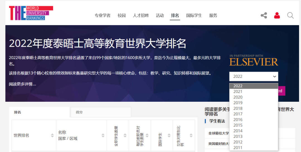301x152 pixels.
Task: Sort by 国际学生 column arrows
Action: click(x=169, y=135)
